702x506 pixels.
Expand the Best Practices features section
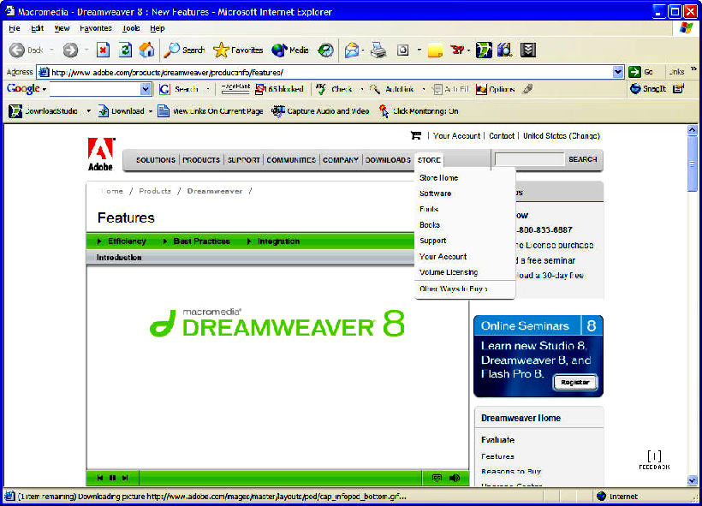(x=197, y=241)
